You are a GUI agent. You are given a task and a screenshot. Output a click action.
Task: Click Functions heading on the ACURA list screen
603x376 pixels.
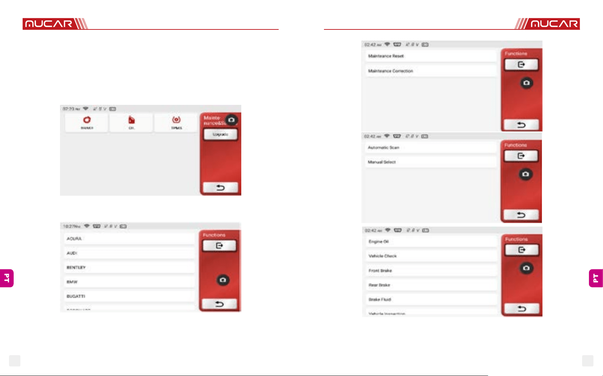point(214,235)
